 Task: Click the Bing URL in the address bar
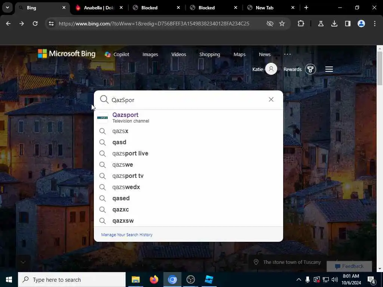pos(154,24)
